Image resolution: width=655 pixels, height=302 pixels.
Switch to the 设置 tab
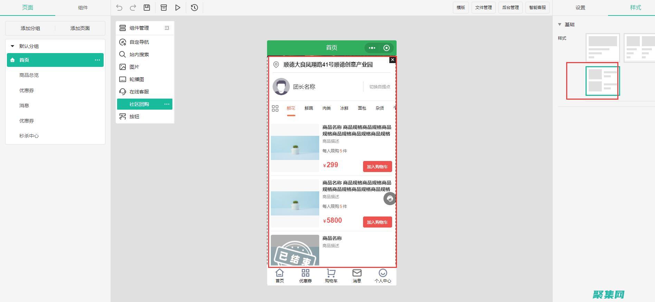[580, 8]
